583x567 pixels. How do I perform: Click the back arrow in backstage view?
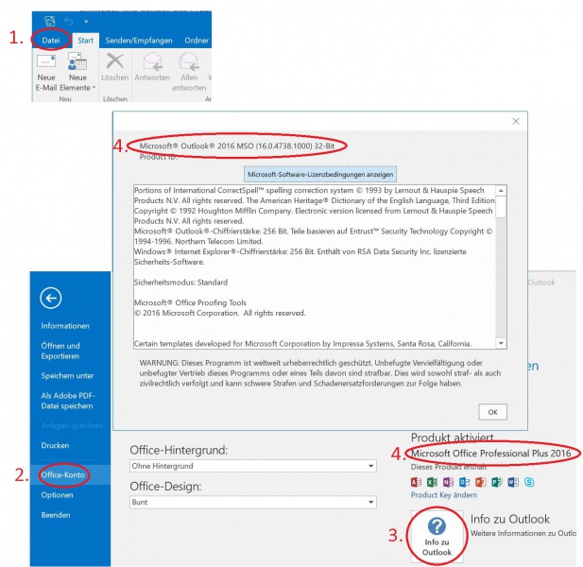[51, 298]
